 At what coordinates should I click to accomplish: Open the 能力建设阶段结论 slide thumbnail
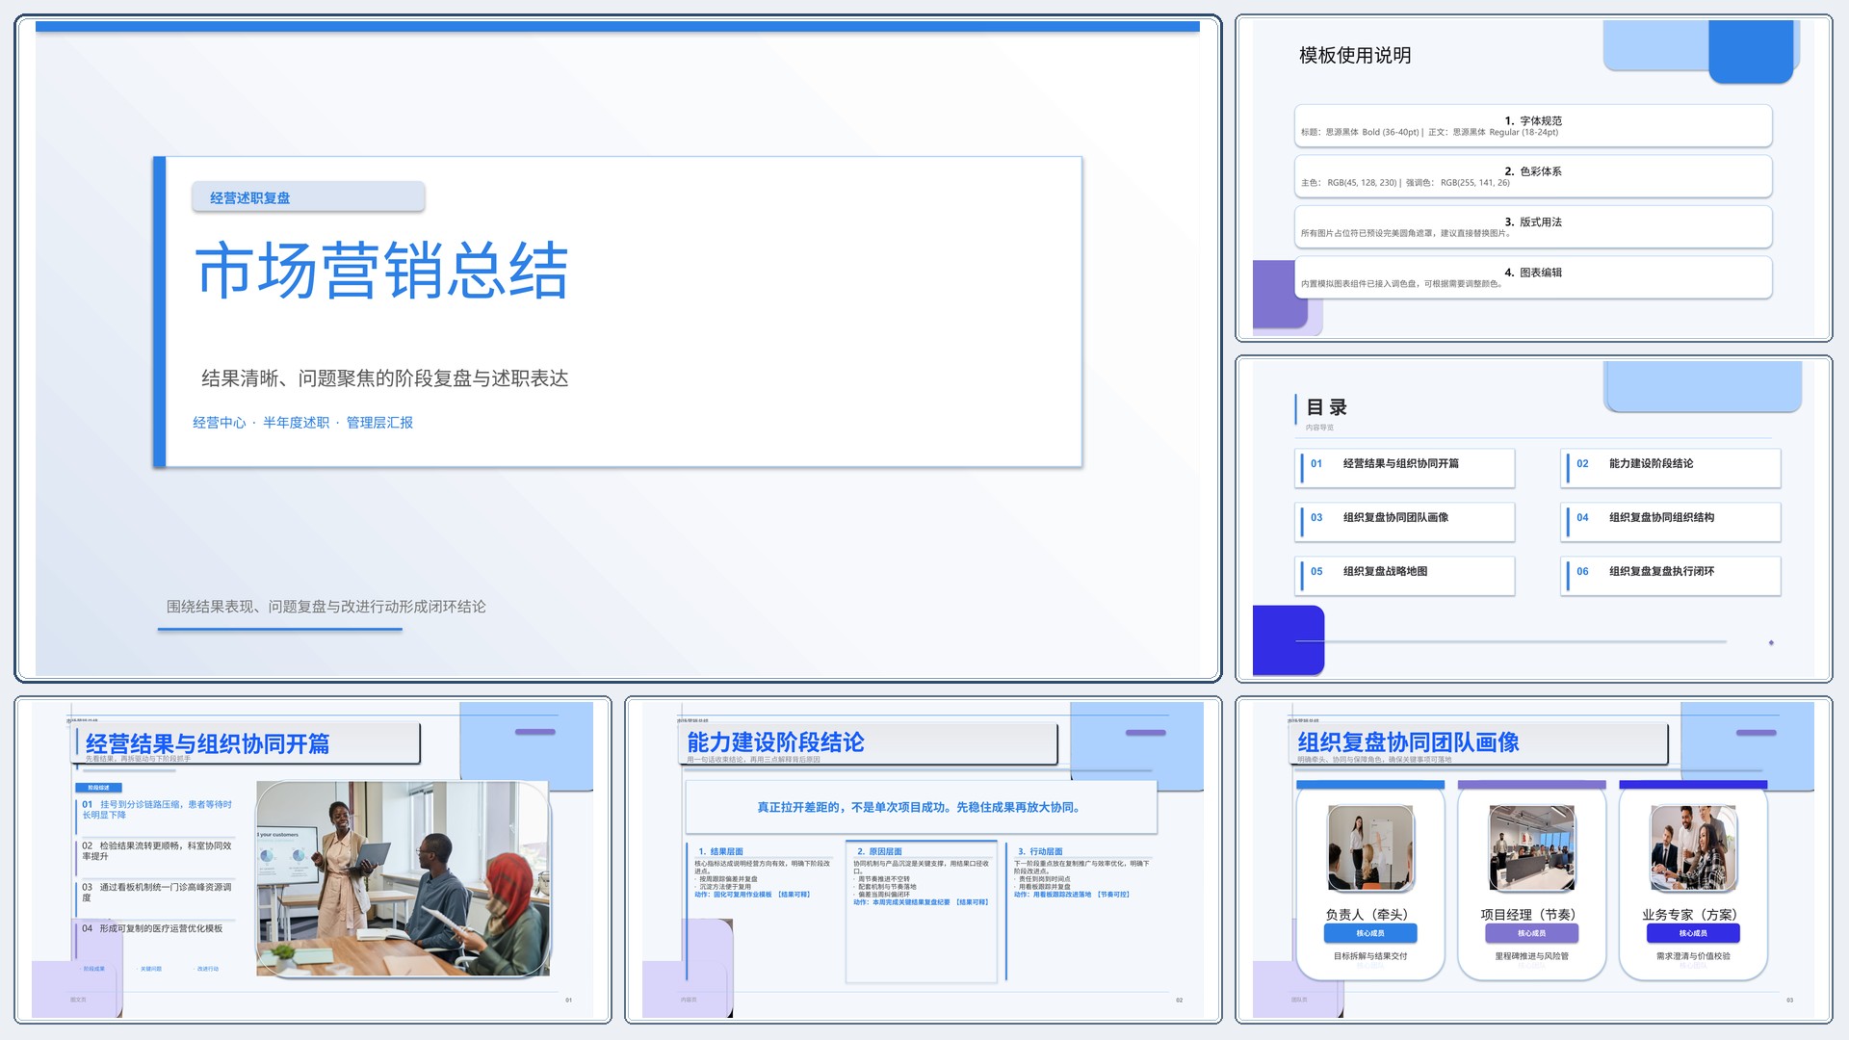(923, 859)
